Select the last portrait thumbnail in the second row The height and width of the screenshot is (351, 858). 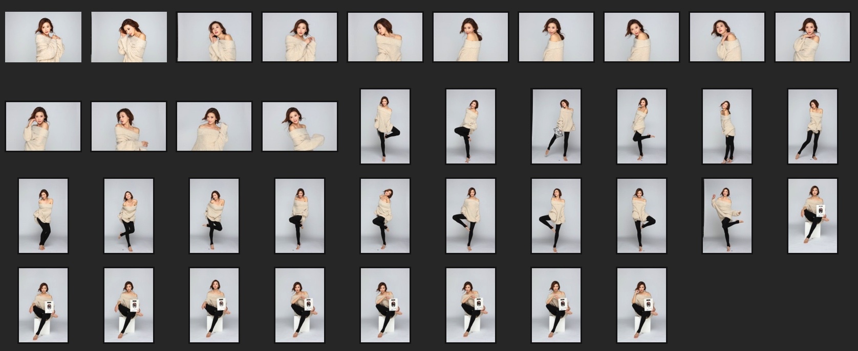coord(812,126)
